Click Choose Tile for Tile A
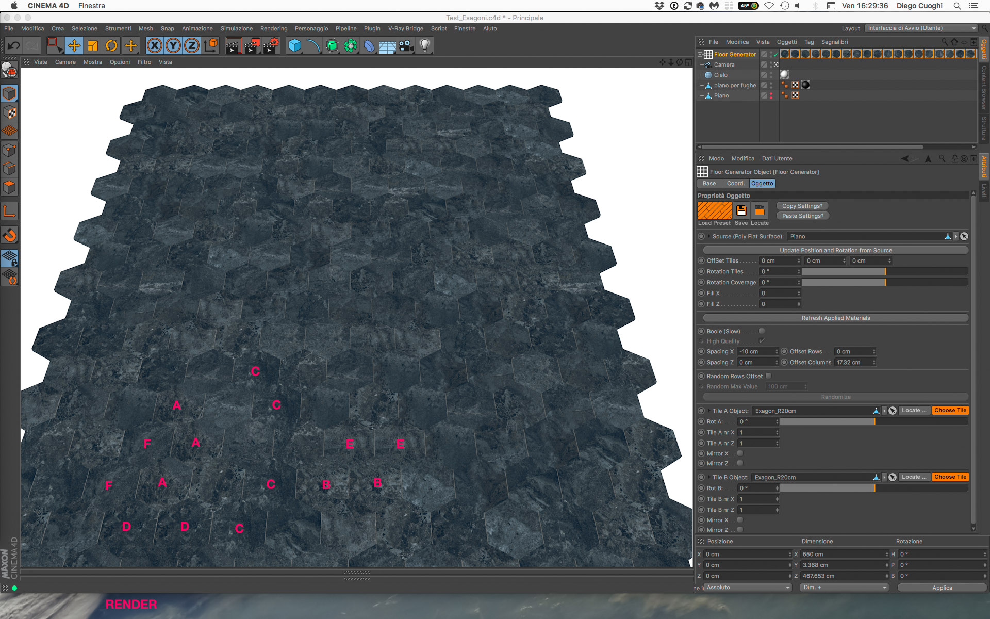Viewport: 990px width, 619px height. [950, 411]
